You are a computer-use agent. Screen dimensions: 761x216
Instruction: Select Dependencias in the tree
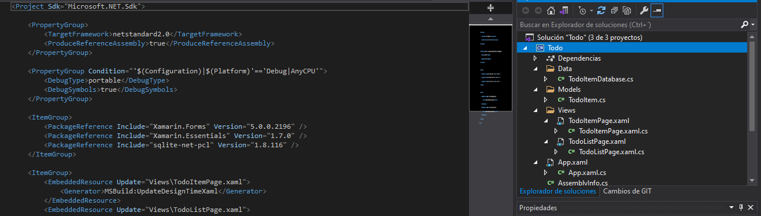(579, 58)
